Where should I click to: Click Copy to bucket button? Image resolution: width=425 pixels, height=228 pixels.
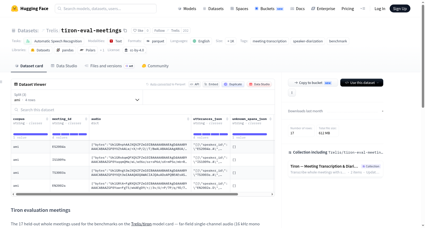313,83
